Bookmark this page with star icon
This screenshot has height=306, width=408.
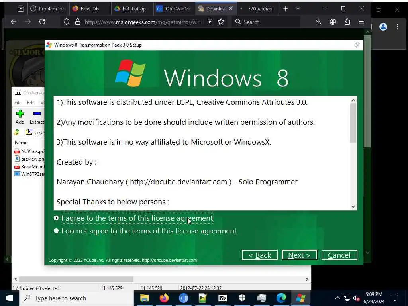click(x=221, y=22)
